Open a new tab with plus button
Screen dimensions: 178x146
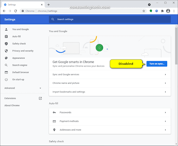coord(49,5)
